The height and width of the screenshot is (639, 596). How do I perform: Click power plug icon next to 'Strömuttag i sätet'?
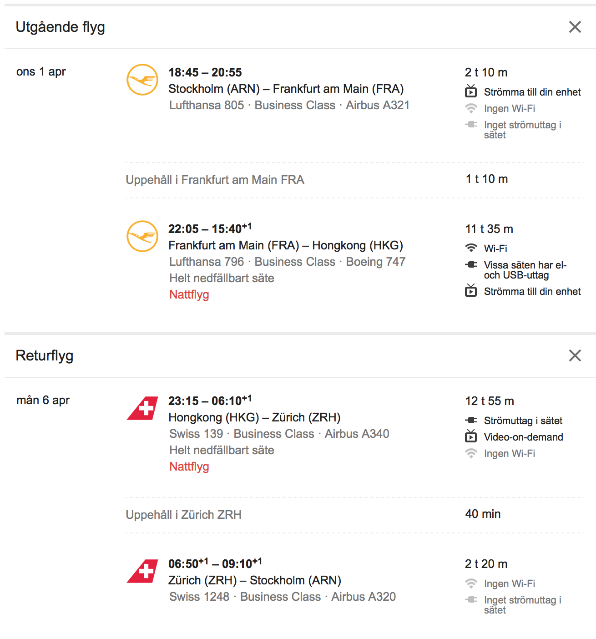[471, 420]
